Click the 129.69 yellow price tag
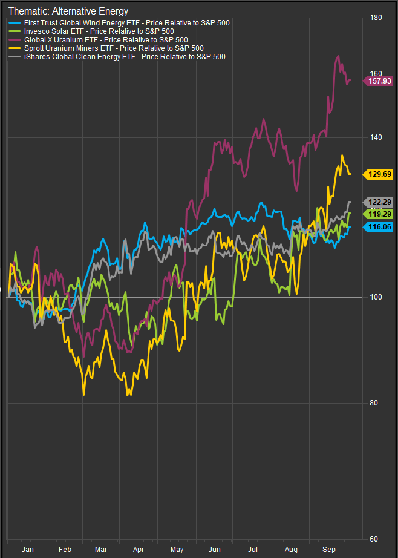The height and width of the screenshot is (558, 398). [x=379, y=174]
